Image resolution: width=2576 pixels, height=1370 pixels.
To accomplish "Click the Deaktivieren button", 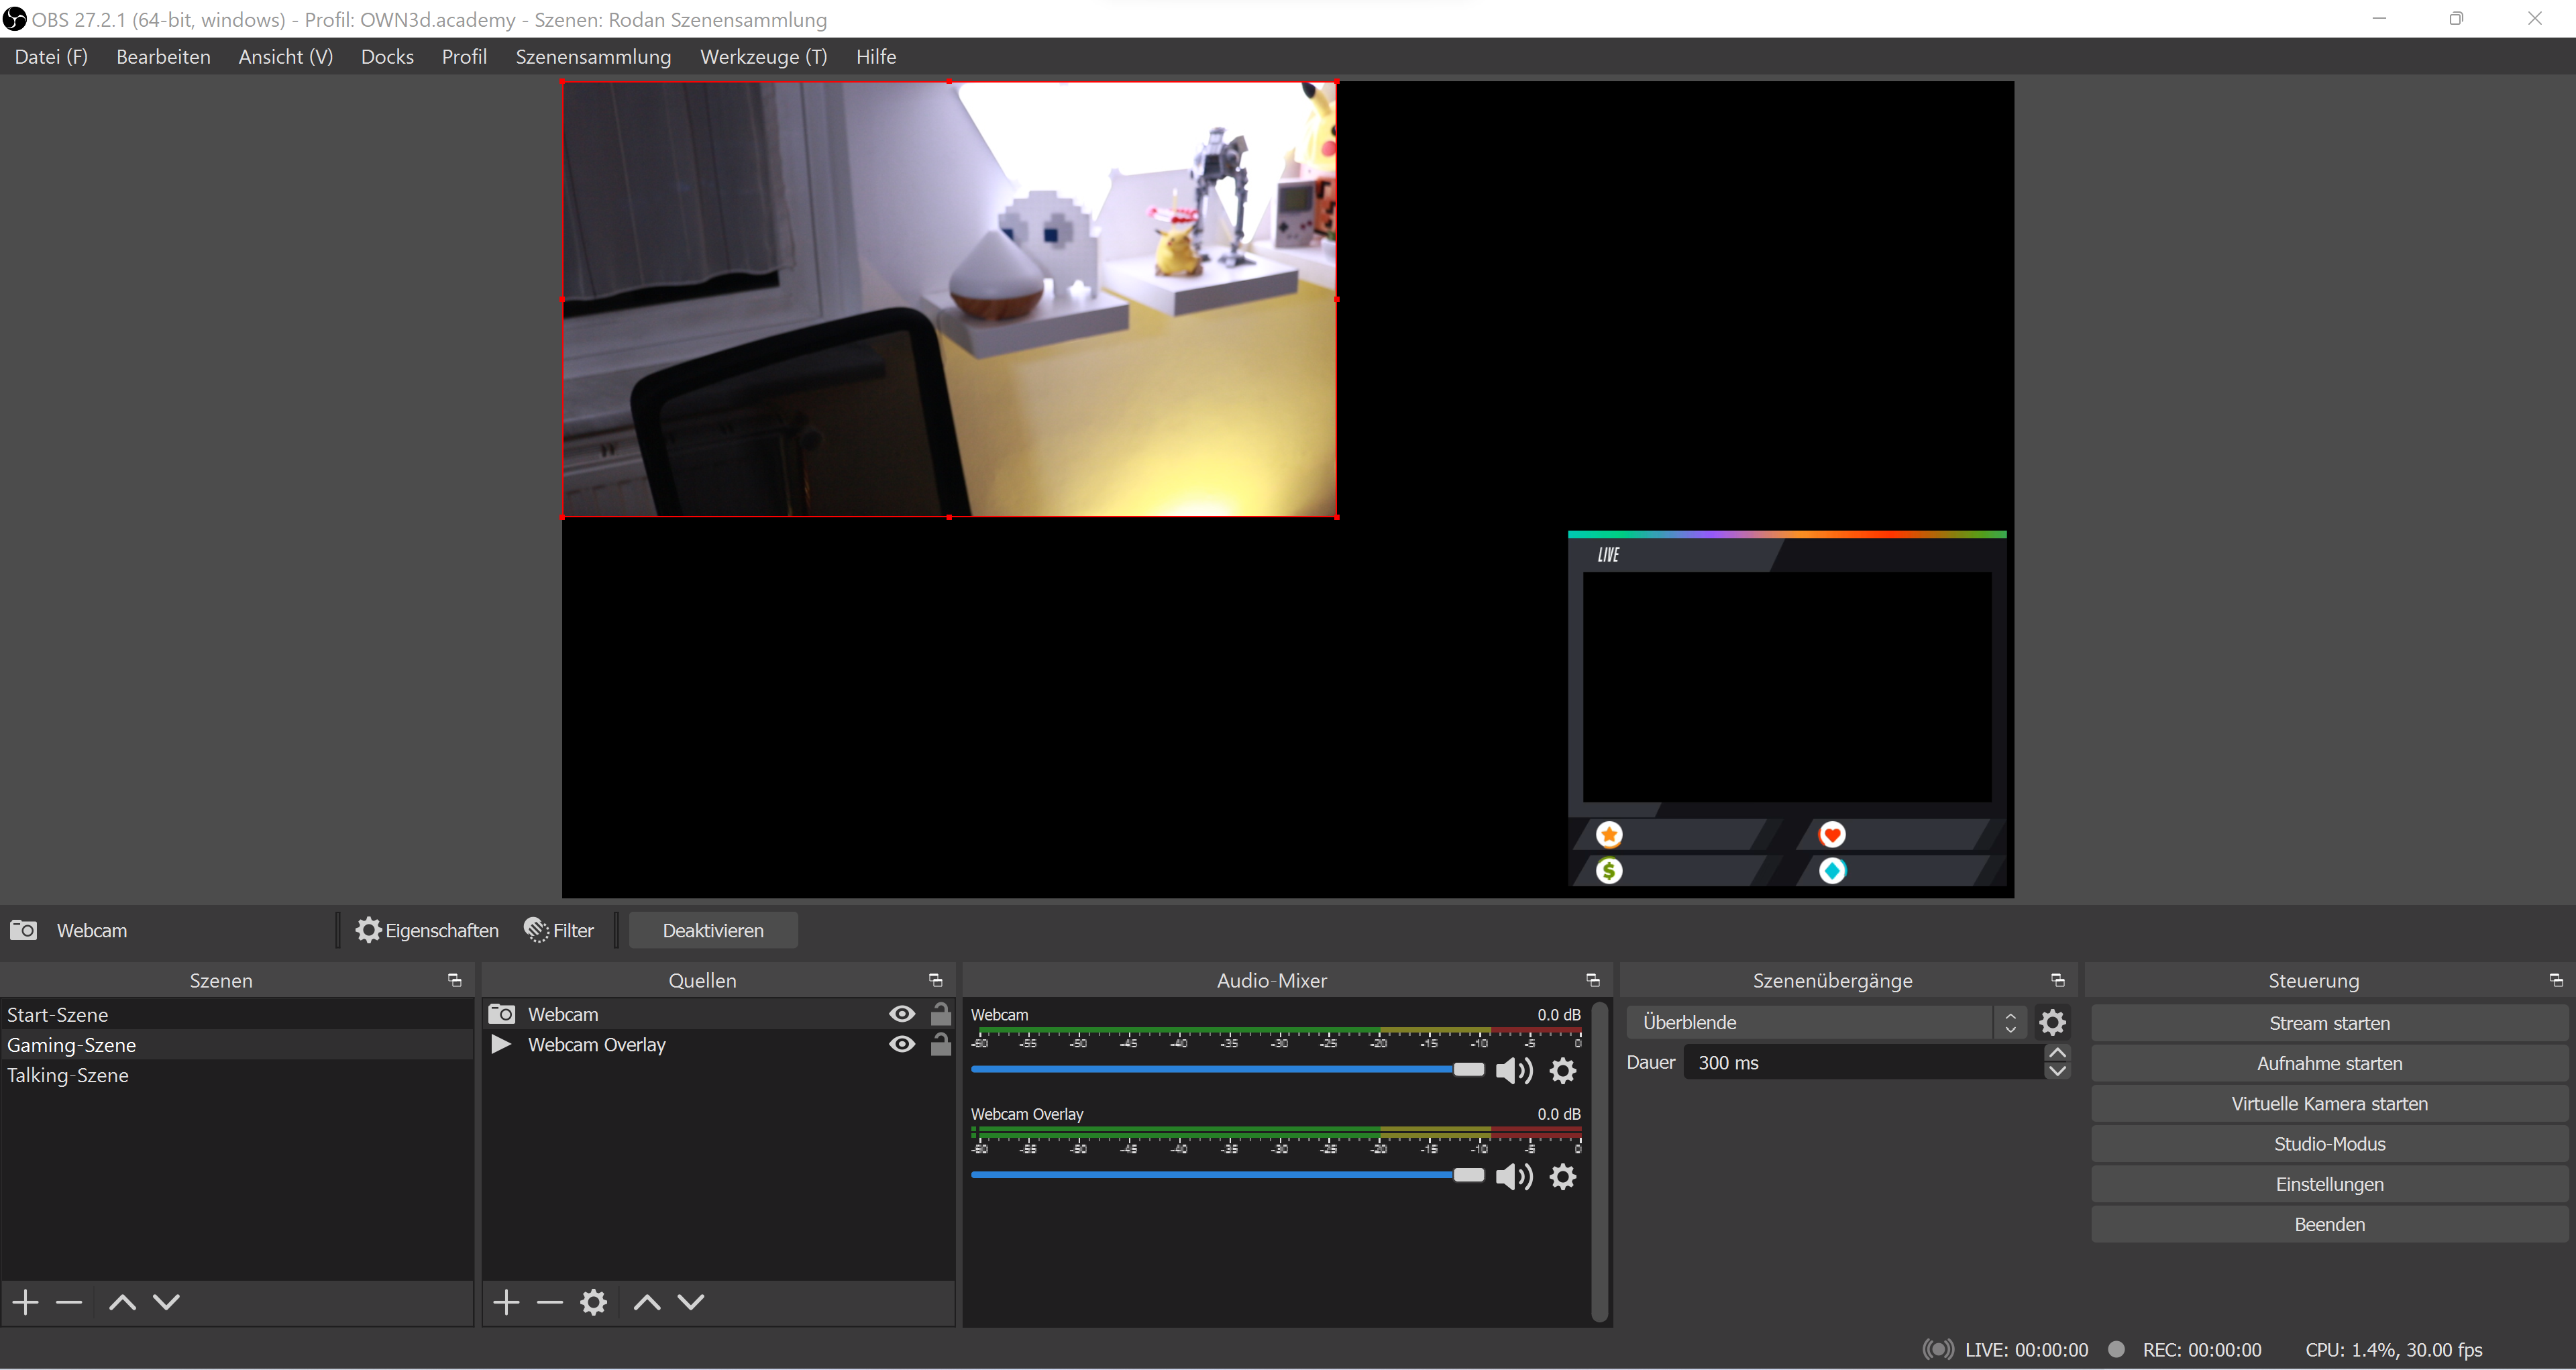I will click(x=713, y=930).
